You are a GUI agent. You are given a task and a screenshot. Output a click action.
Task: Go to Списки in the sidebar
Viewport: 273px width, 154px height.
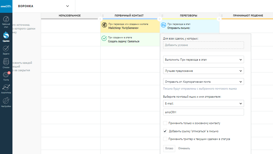click(6, 63)
